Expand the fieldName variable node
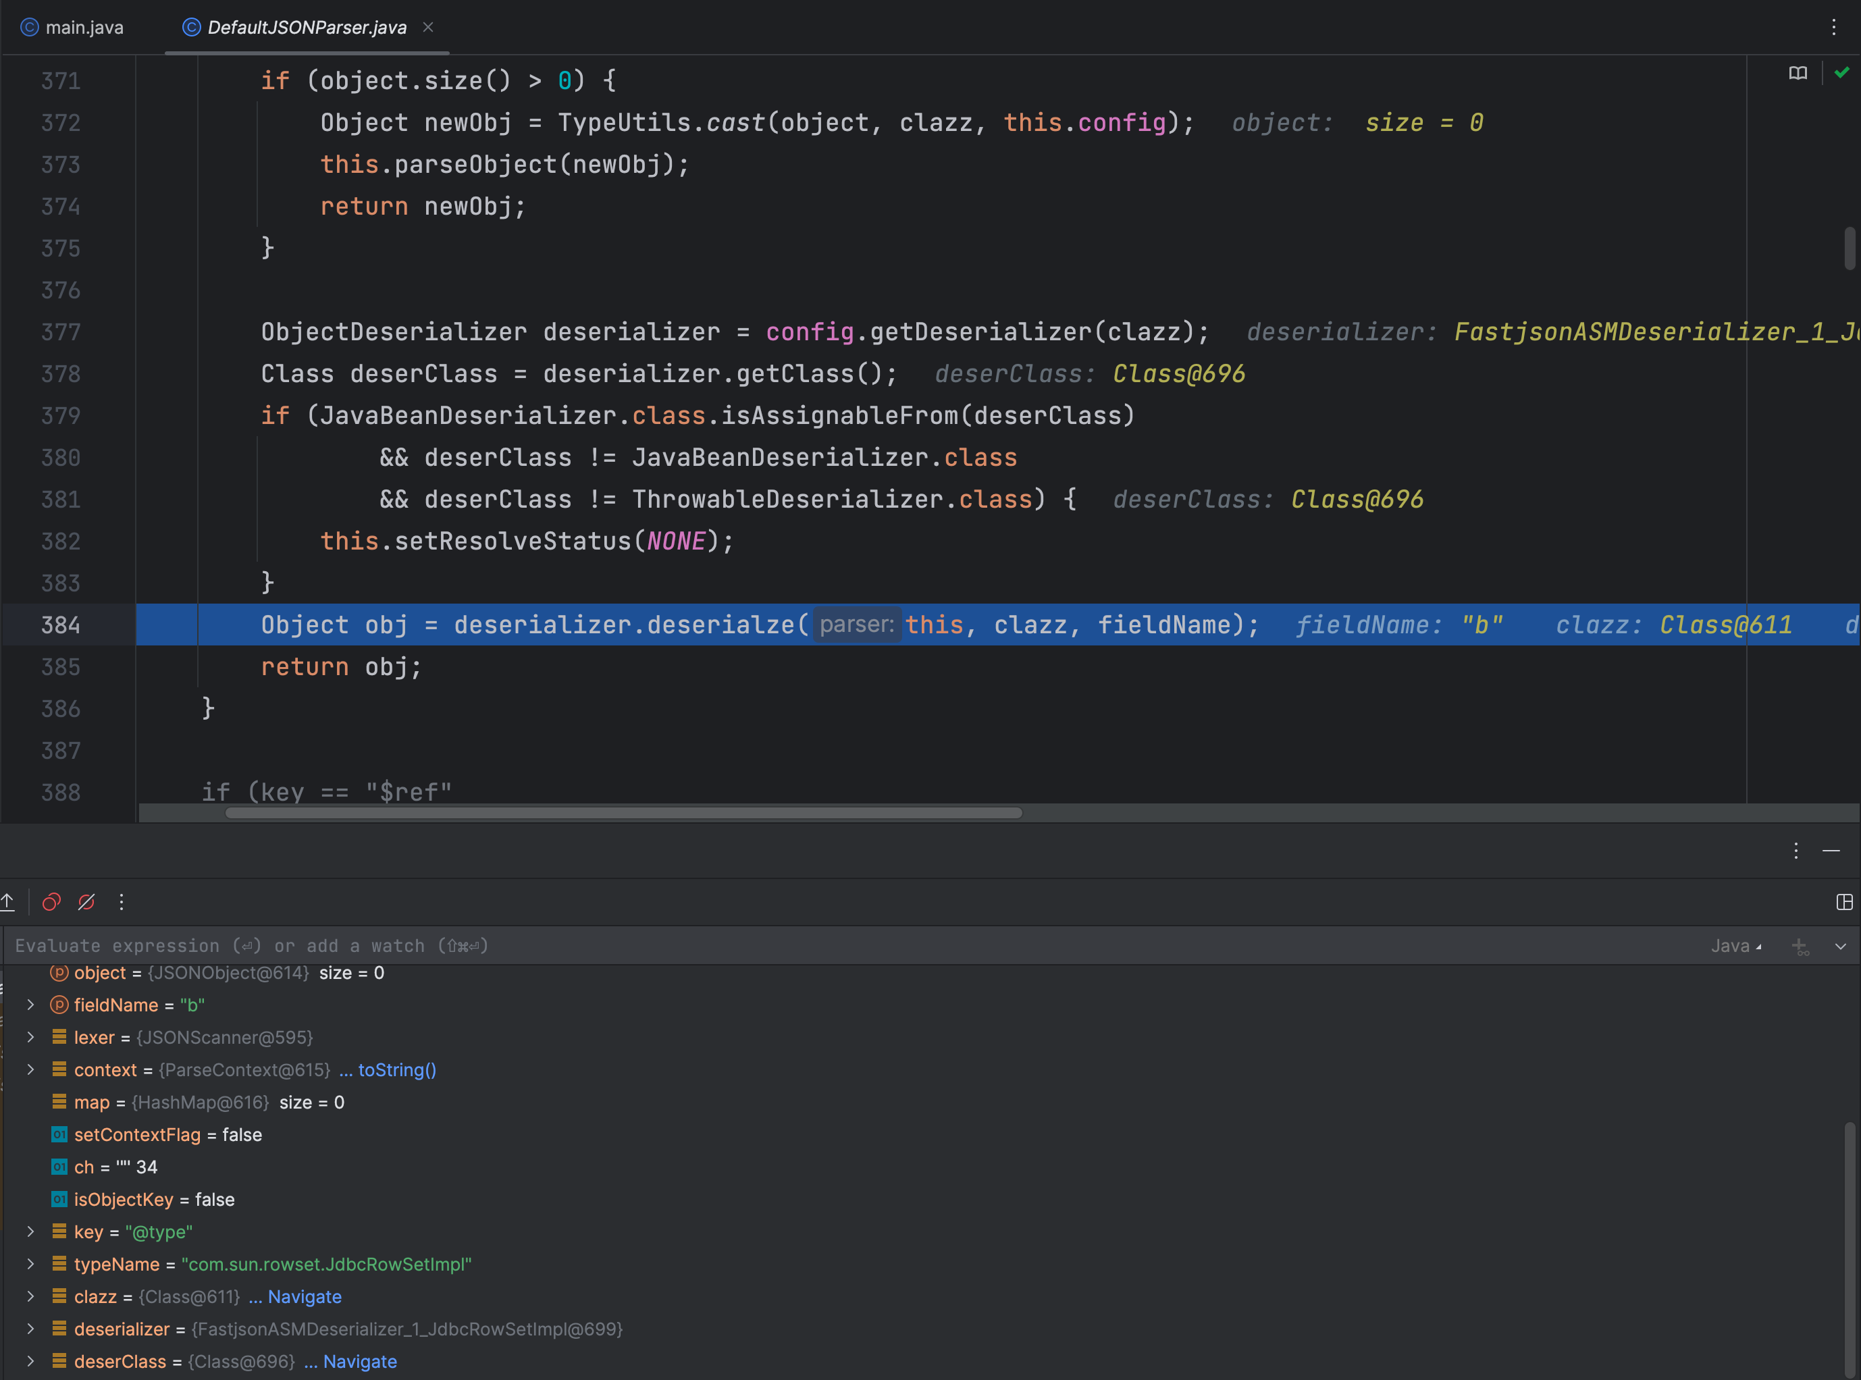 pos(31,1004)
